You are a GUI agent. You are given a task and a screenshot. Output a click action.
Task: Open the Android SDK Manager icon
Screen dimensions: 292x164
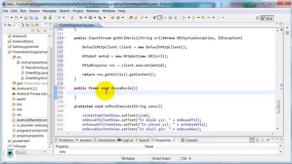tap(45, 18)
